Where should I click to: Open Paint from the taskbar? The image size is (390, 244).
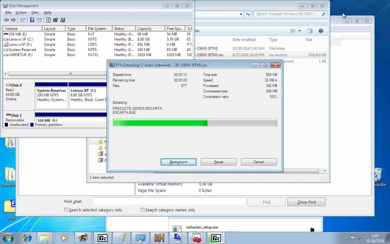[x=121, y=238]
